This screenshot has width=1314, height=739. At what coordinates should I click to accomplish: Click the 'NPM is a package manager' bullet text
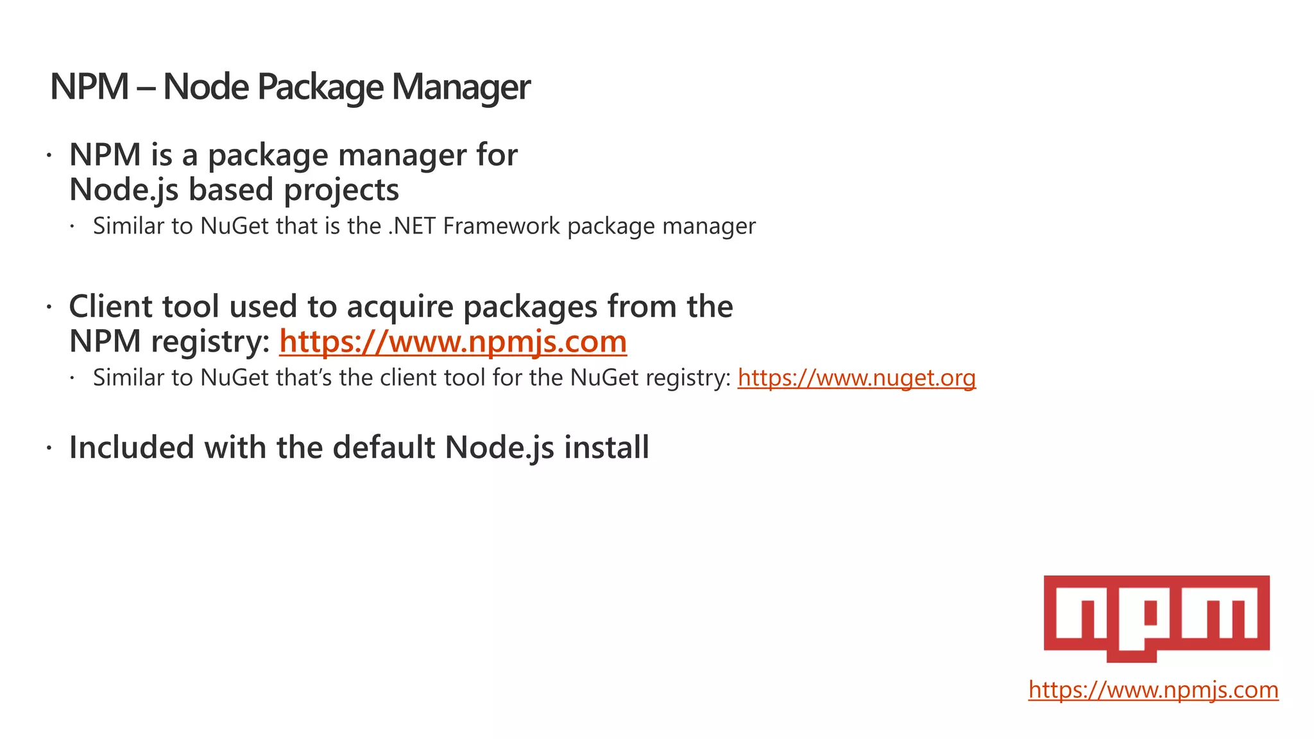click(x=293, y=155)
